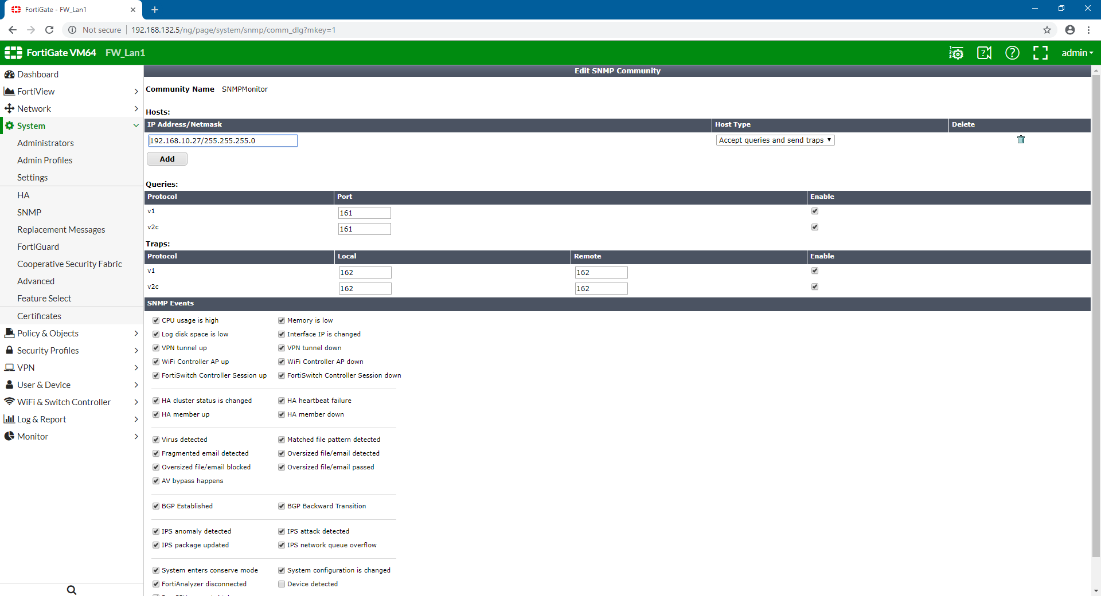Viewport: 1101px width, 596px height.
Task: Reload the page with refresh icon
Action: [49, 30]
